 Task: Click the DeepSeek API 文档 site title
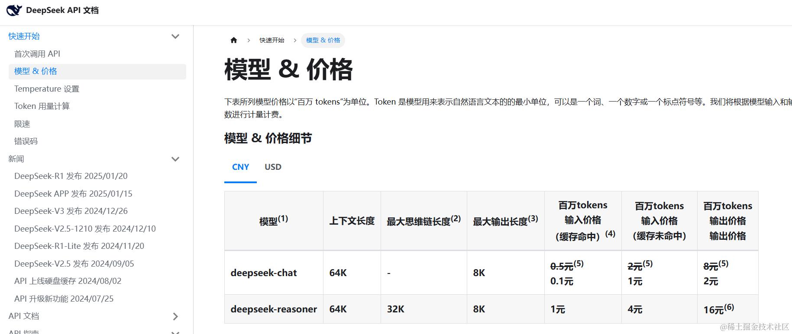[62, 10]
